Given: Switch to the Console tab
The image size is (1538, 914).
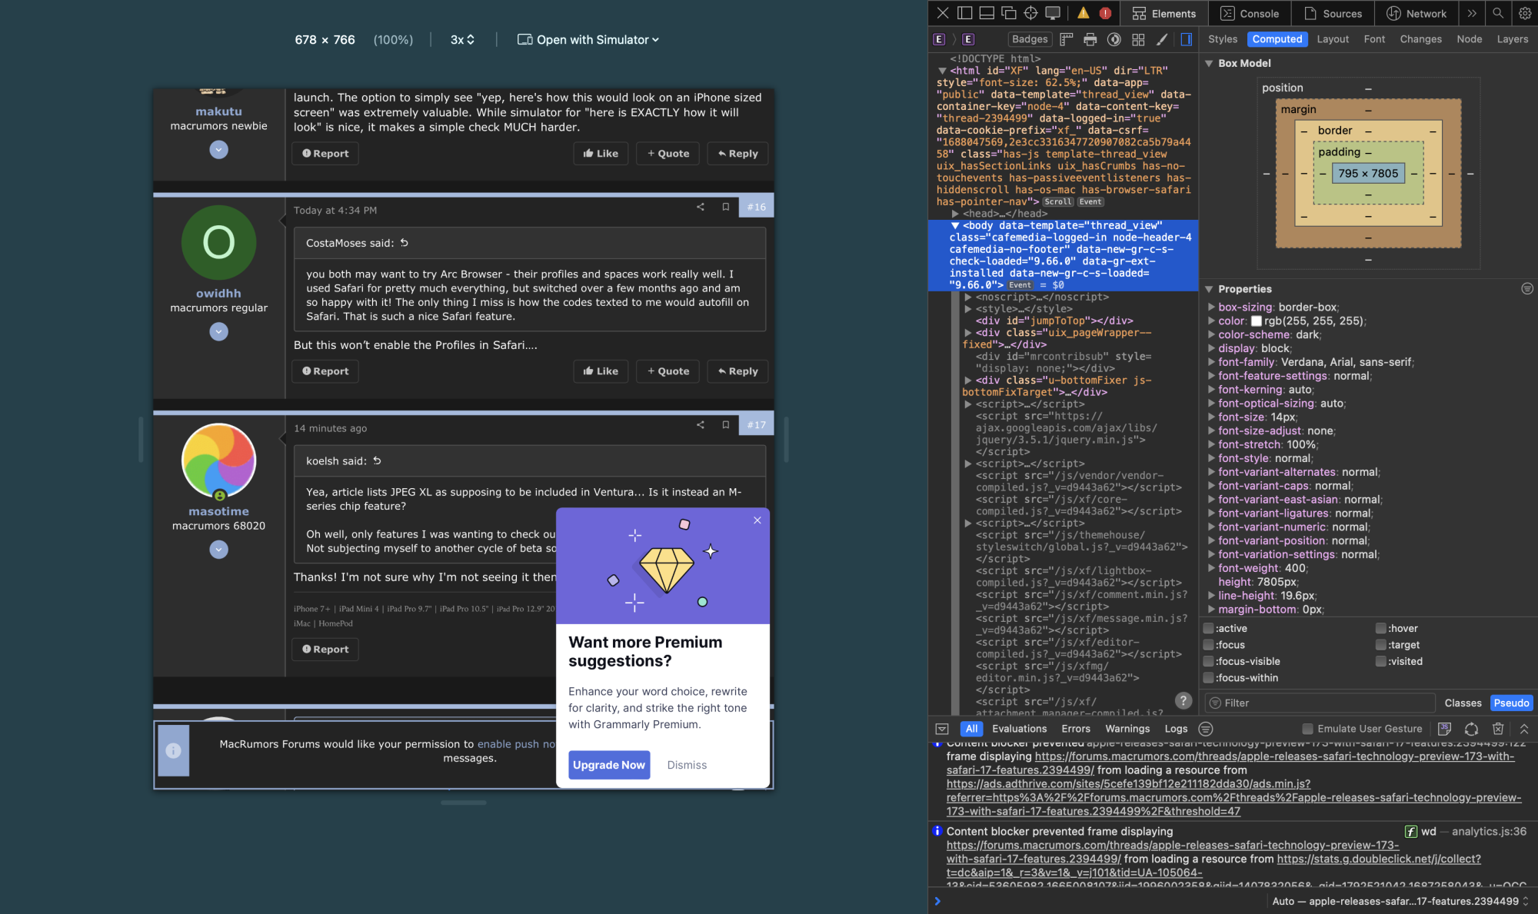Looking at the screenshot, I should tap(1250, 13).
